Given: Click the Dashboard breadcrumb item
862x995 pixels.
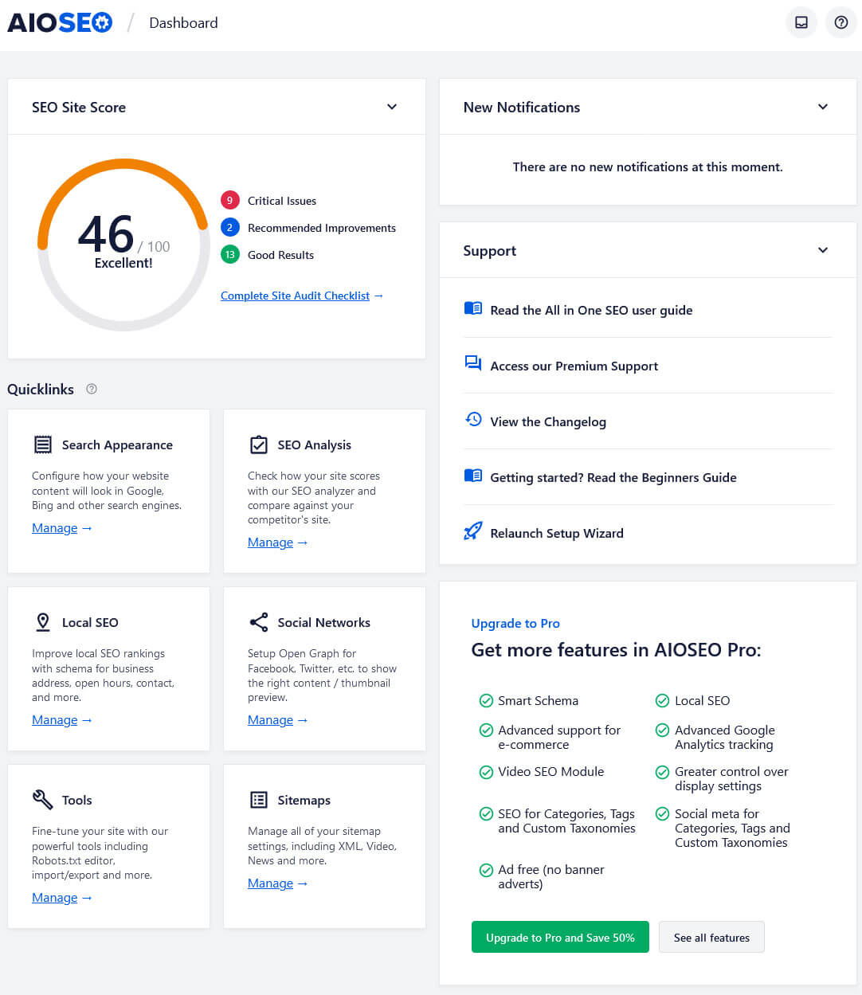Looking at the screenshot, I should (183, 22).
